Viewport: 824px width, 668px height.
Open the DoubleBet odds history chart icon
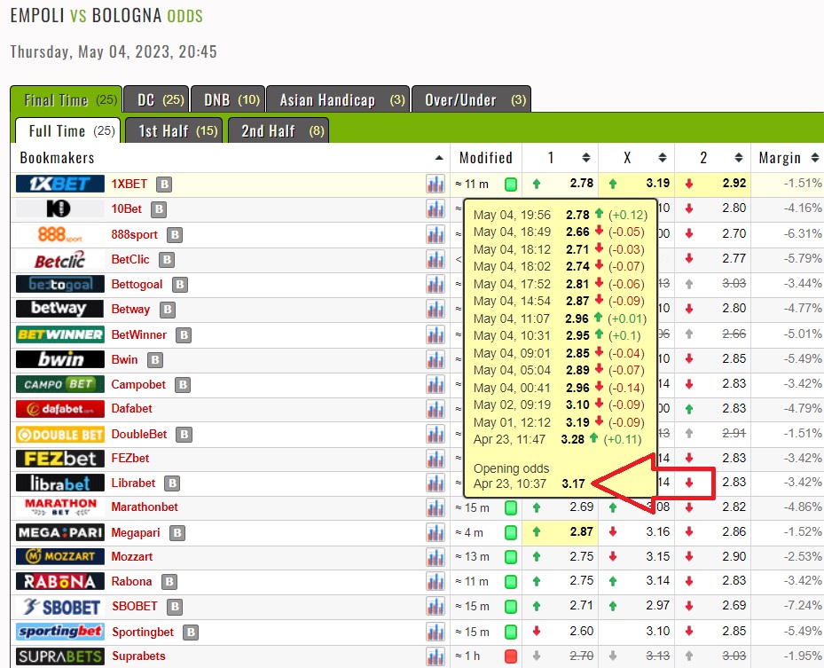[x=436, y=434]
